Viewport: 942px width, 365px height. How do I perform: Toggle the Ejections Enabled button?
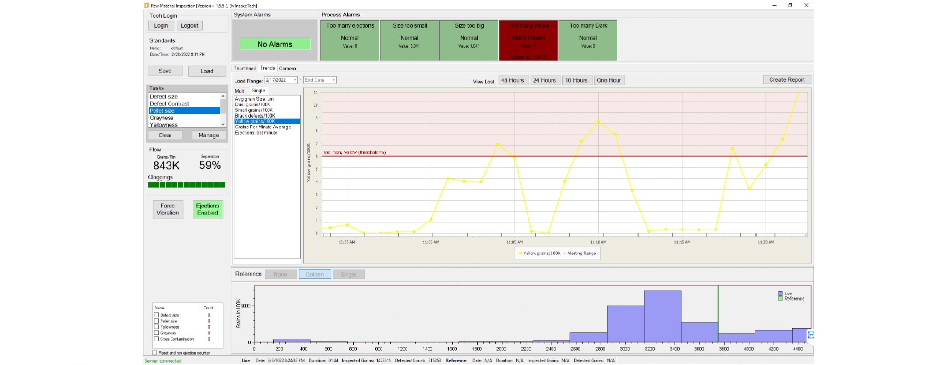(x=207, y=209)
